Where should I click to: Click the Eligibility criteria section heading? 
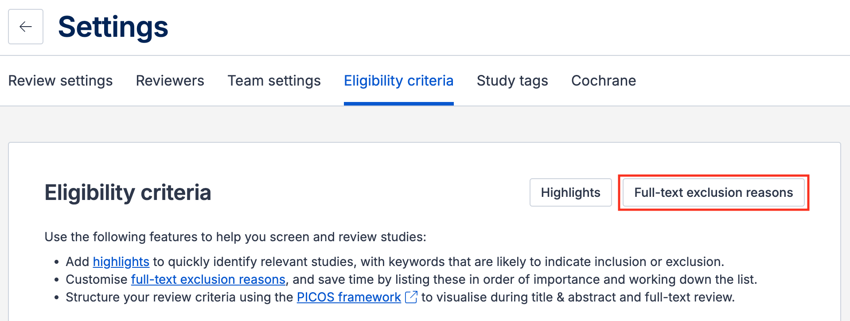[x=128, y=192]
